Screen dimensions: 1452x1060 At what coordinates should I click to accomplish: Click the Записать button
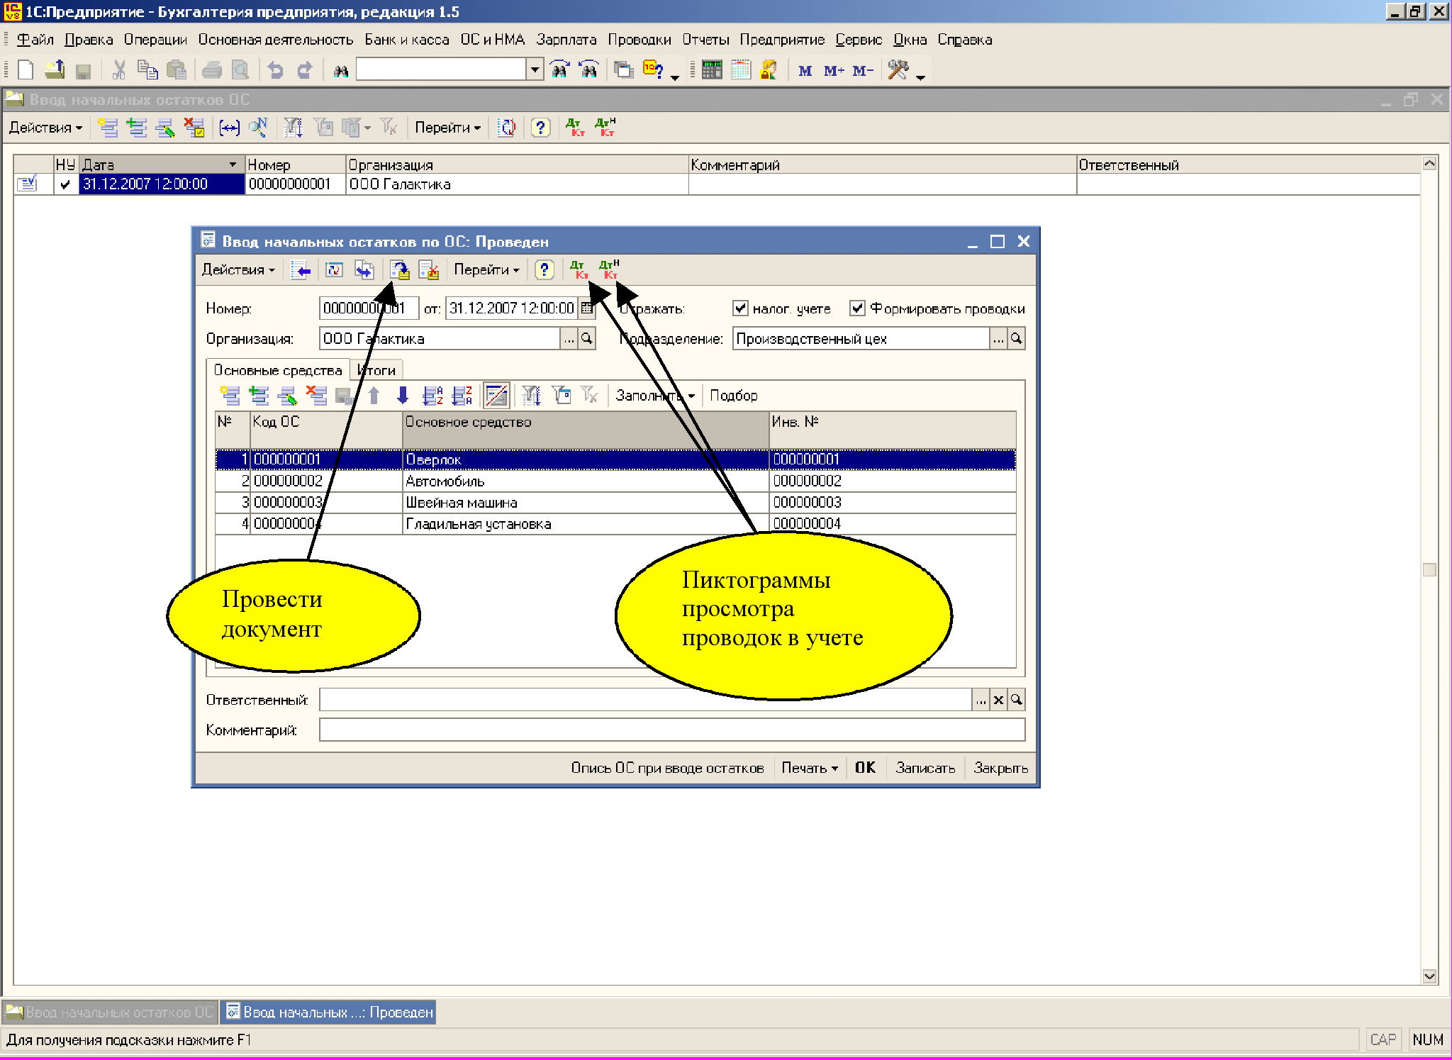click(925, 768)
